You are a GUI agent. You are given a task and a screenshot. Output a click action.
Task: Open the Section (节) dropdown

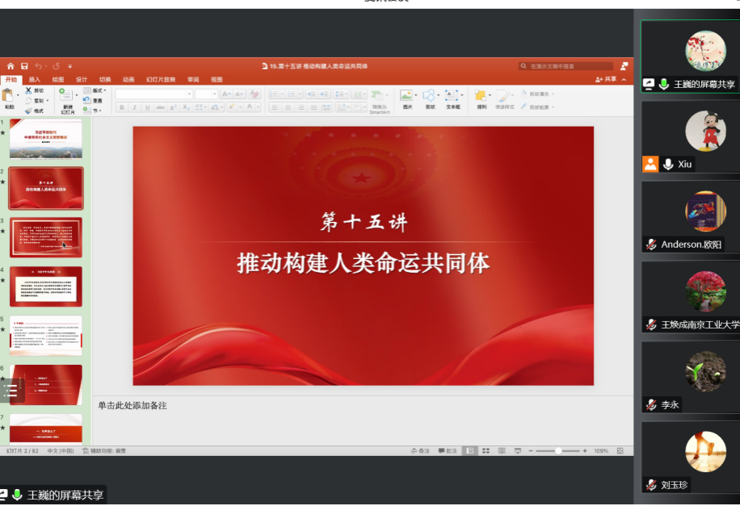[95, 111]
